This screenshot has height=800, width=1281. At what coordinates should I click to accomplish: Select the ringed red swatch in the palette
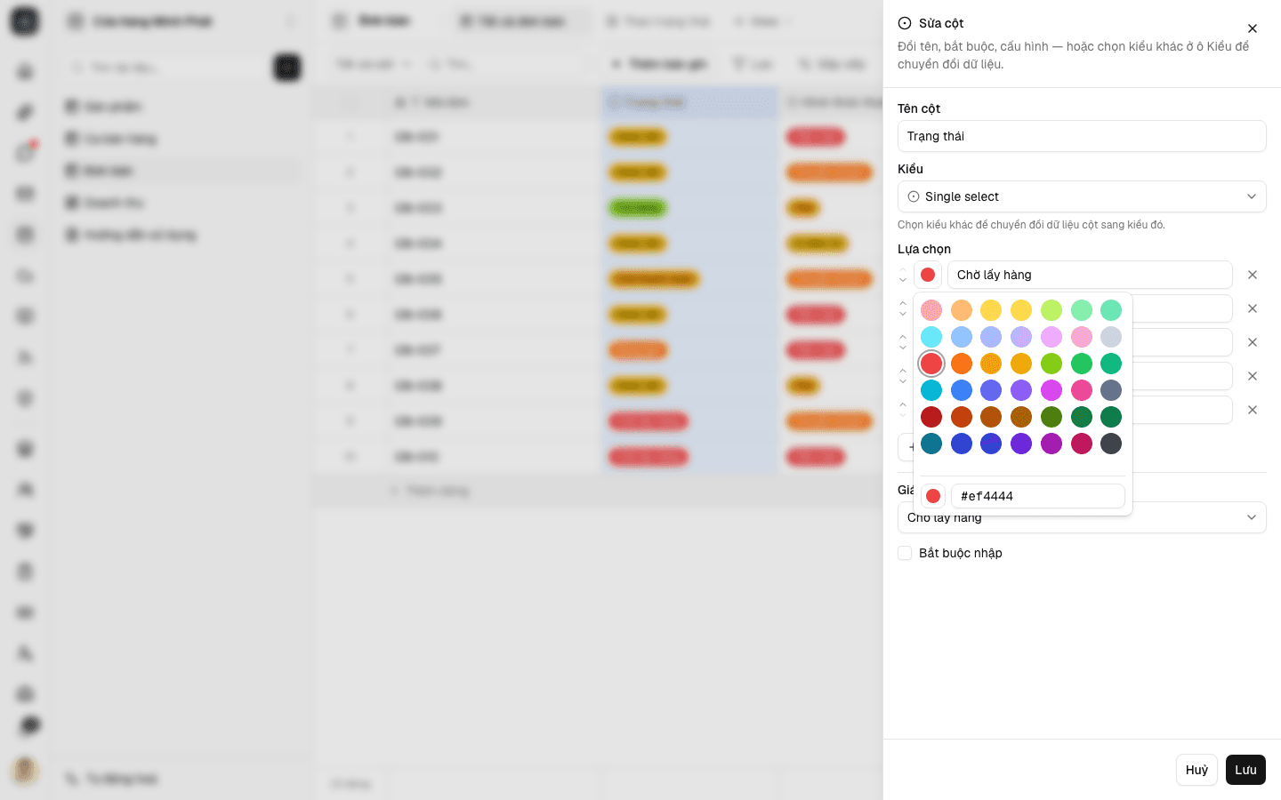tap(931, 364)
